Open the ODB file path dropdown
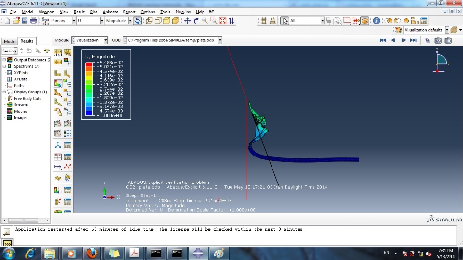 (220, 40)
